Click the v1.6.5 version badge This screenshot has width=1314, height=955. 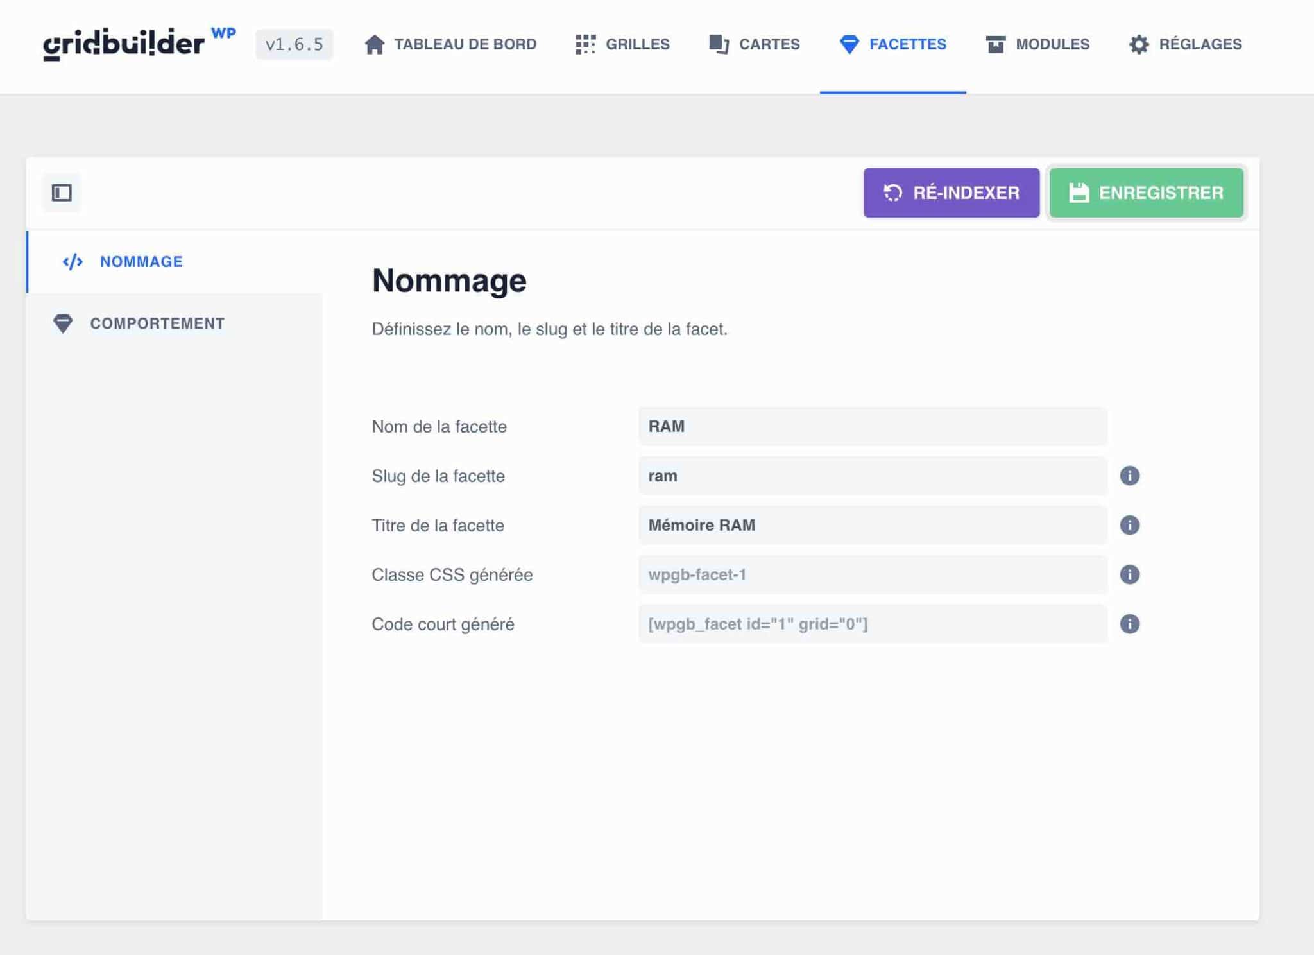point(294,44)
